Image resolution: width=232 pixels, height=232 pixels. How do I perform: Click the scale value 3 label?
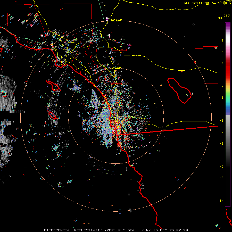click(222, 75)
